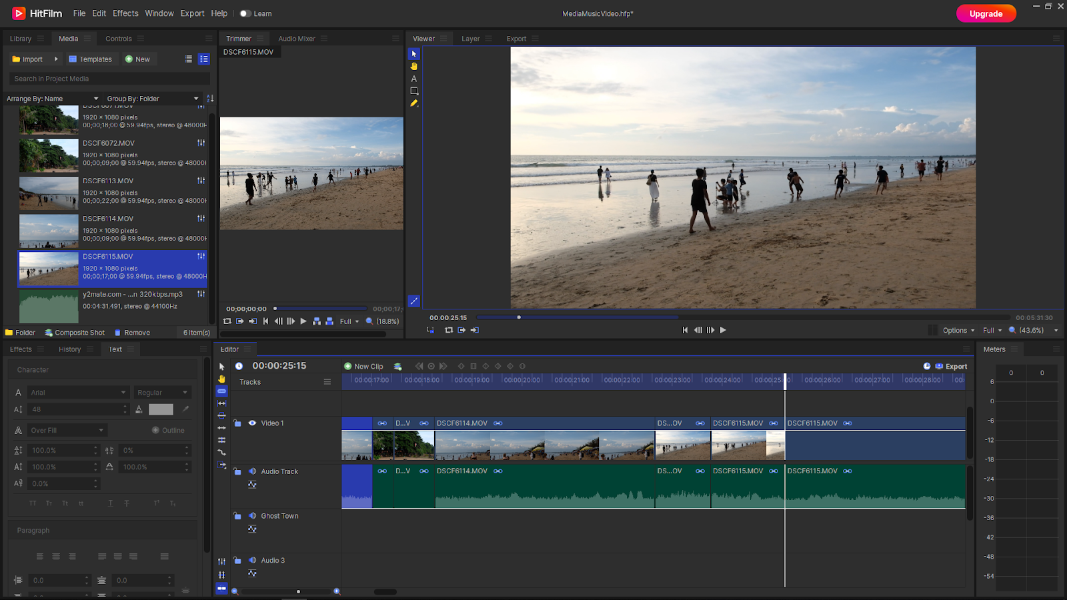Select the timeline rate stretch tool
The width and height of the screenshot is (1067, 600).
(x=222, y=452)
